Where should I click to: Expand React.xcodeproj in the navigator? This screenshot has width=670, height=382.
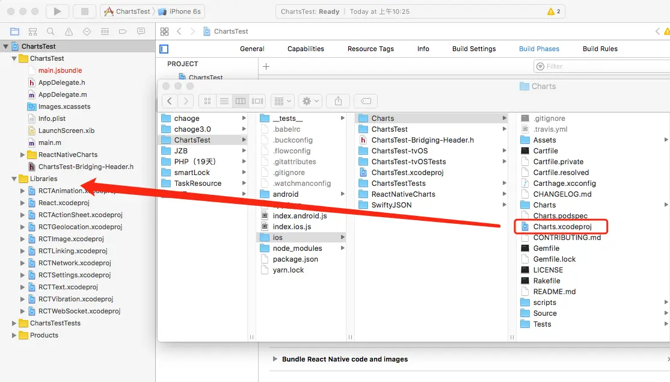22,203
